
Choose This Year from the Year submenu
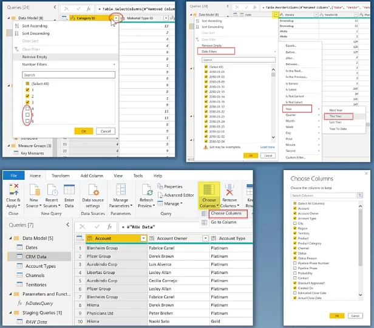click(x=338, y=116)
